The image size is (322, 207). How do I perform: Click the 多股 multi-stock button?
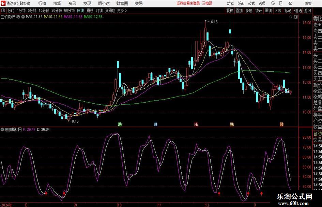pyautogui.click(x=249, y=11)
